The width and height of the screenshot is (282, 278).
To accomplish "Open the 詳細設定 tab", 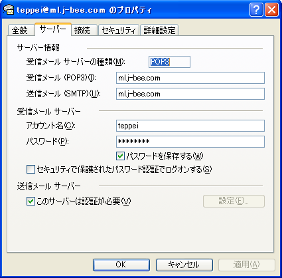I will tap(159, 30).
